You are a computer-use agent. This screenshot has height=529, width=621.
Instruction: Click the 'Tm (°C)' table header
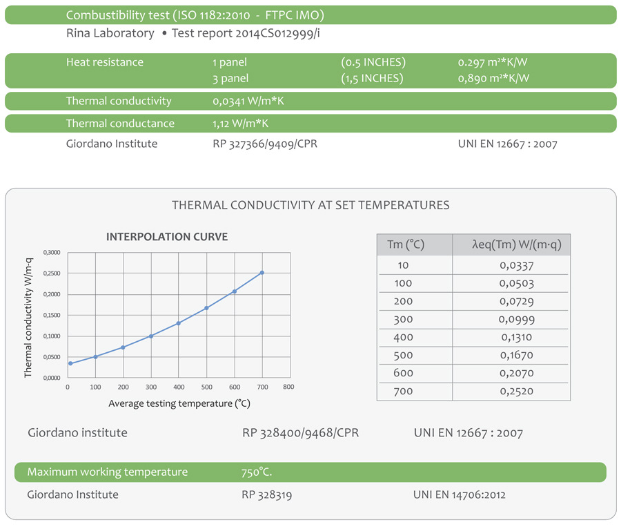[x=406, y=244]
